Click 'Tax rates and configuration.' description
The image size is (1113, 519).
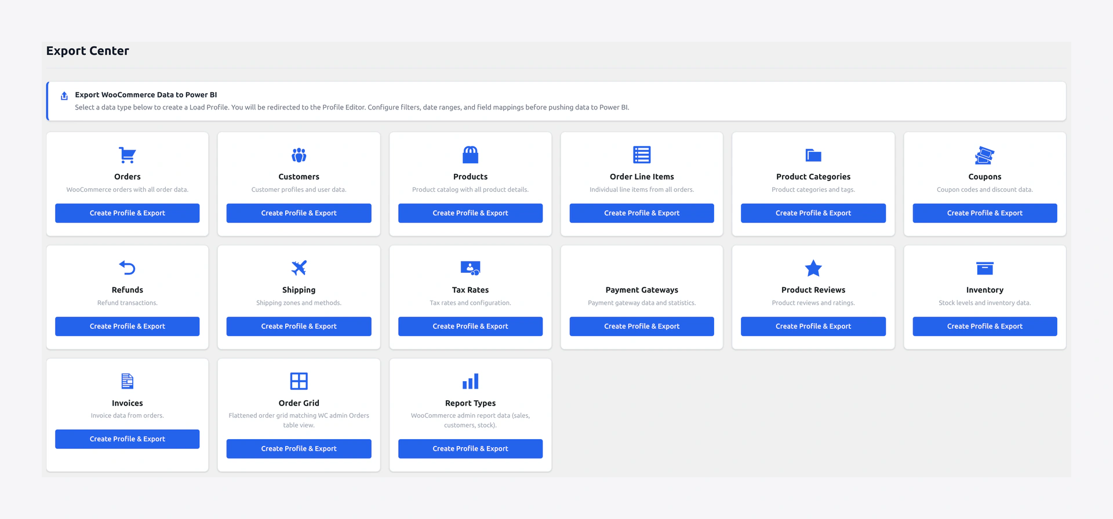470,303
